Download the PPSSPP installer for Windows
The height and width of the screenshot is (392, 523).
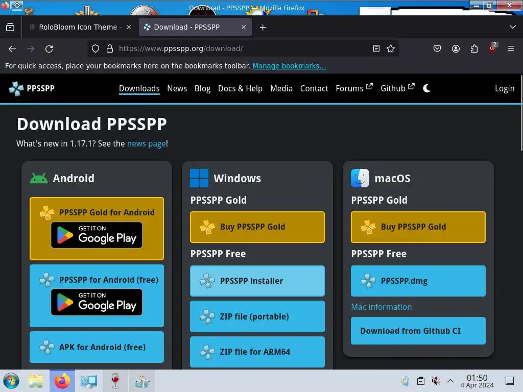click(x=257, y=281)
